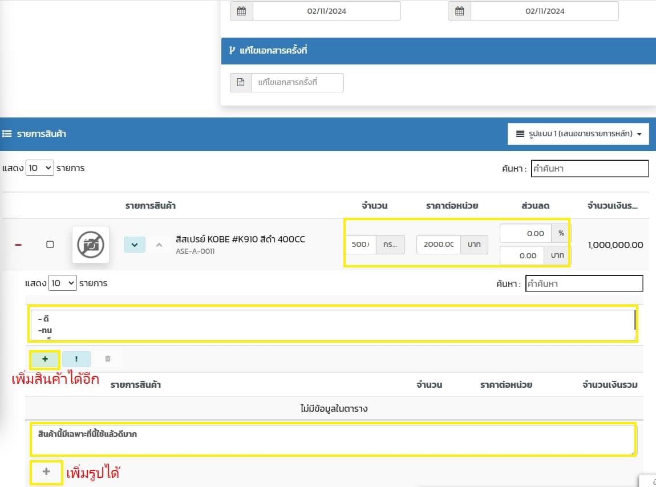Image resolution: width=656 pixels, height=487 pixels.
Task: Open the รูปแบบ 1 layout dropdown
Action: coord(578,134)
